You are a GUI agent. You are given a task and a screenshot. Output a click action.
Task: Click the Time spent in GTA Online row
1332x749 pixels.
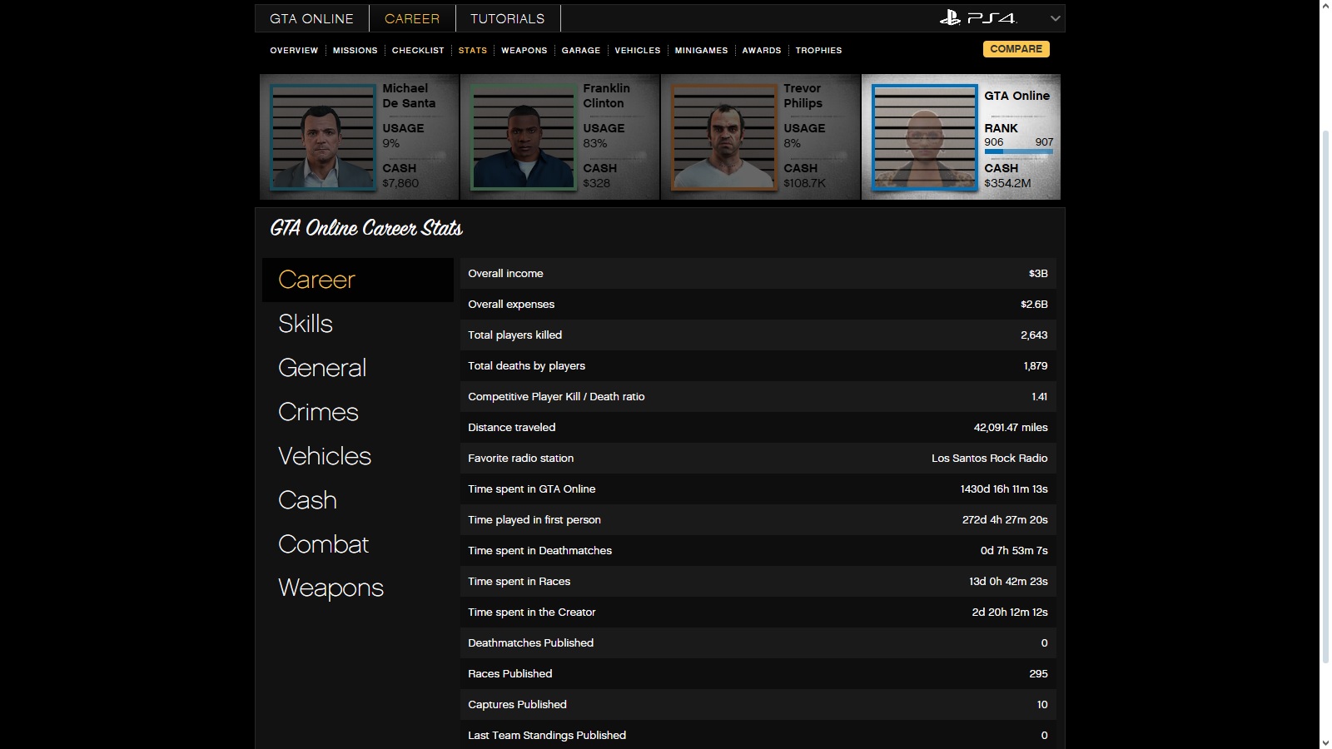point(758,489)
